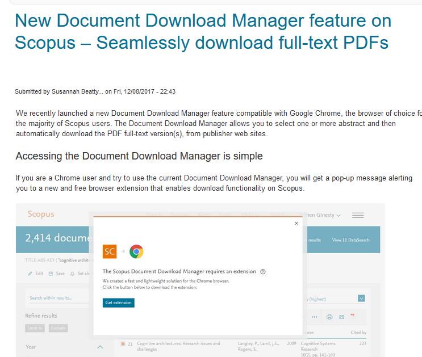Click 'The Scopus Document Download Manager requires an extension'
This screenshot has height=357, width=422.
(179, 271)
